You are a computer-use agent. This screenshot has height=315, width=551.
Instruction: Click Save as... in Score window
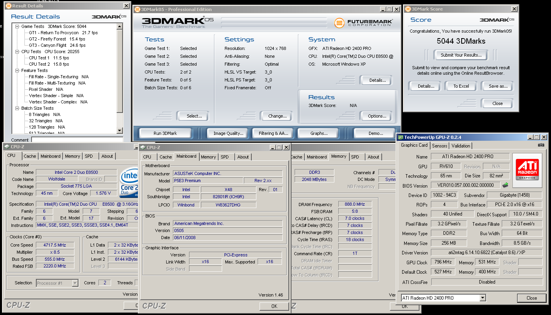click(x=498, y=86)
